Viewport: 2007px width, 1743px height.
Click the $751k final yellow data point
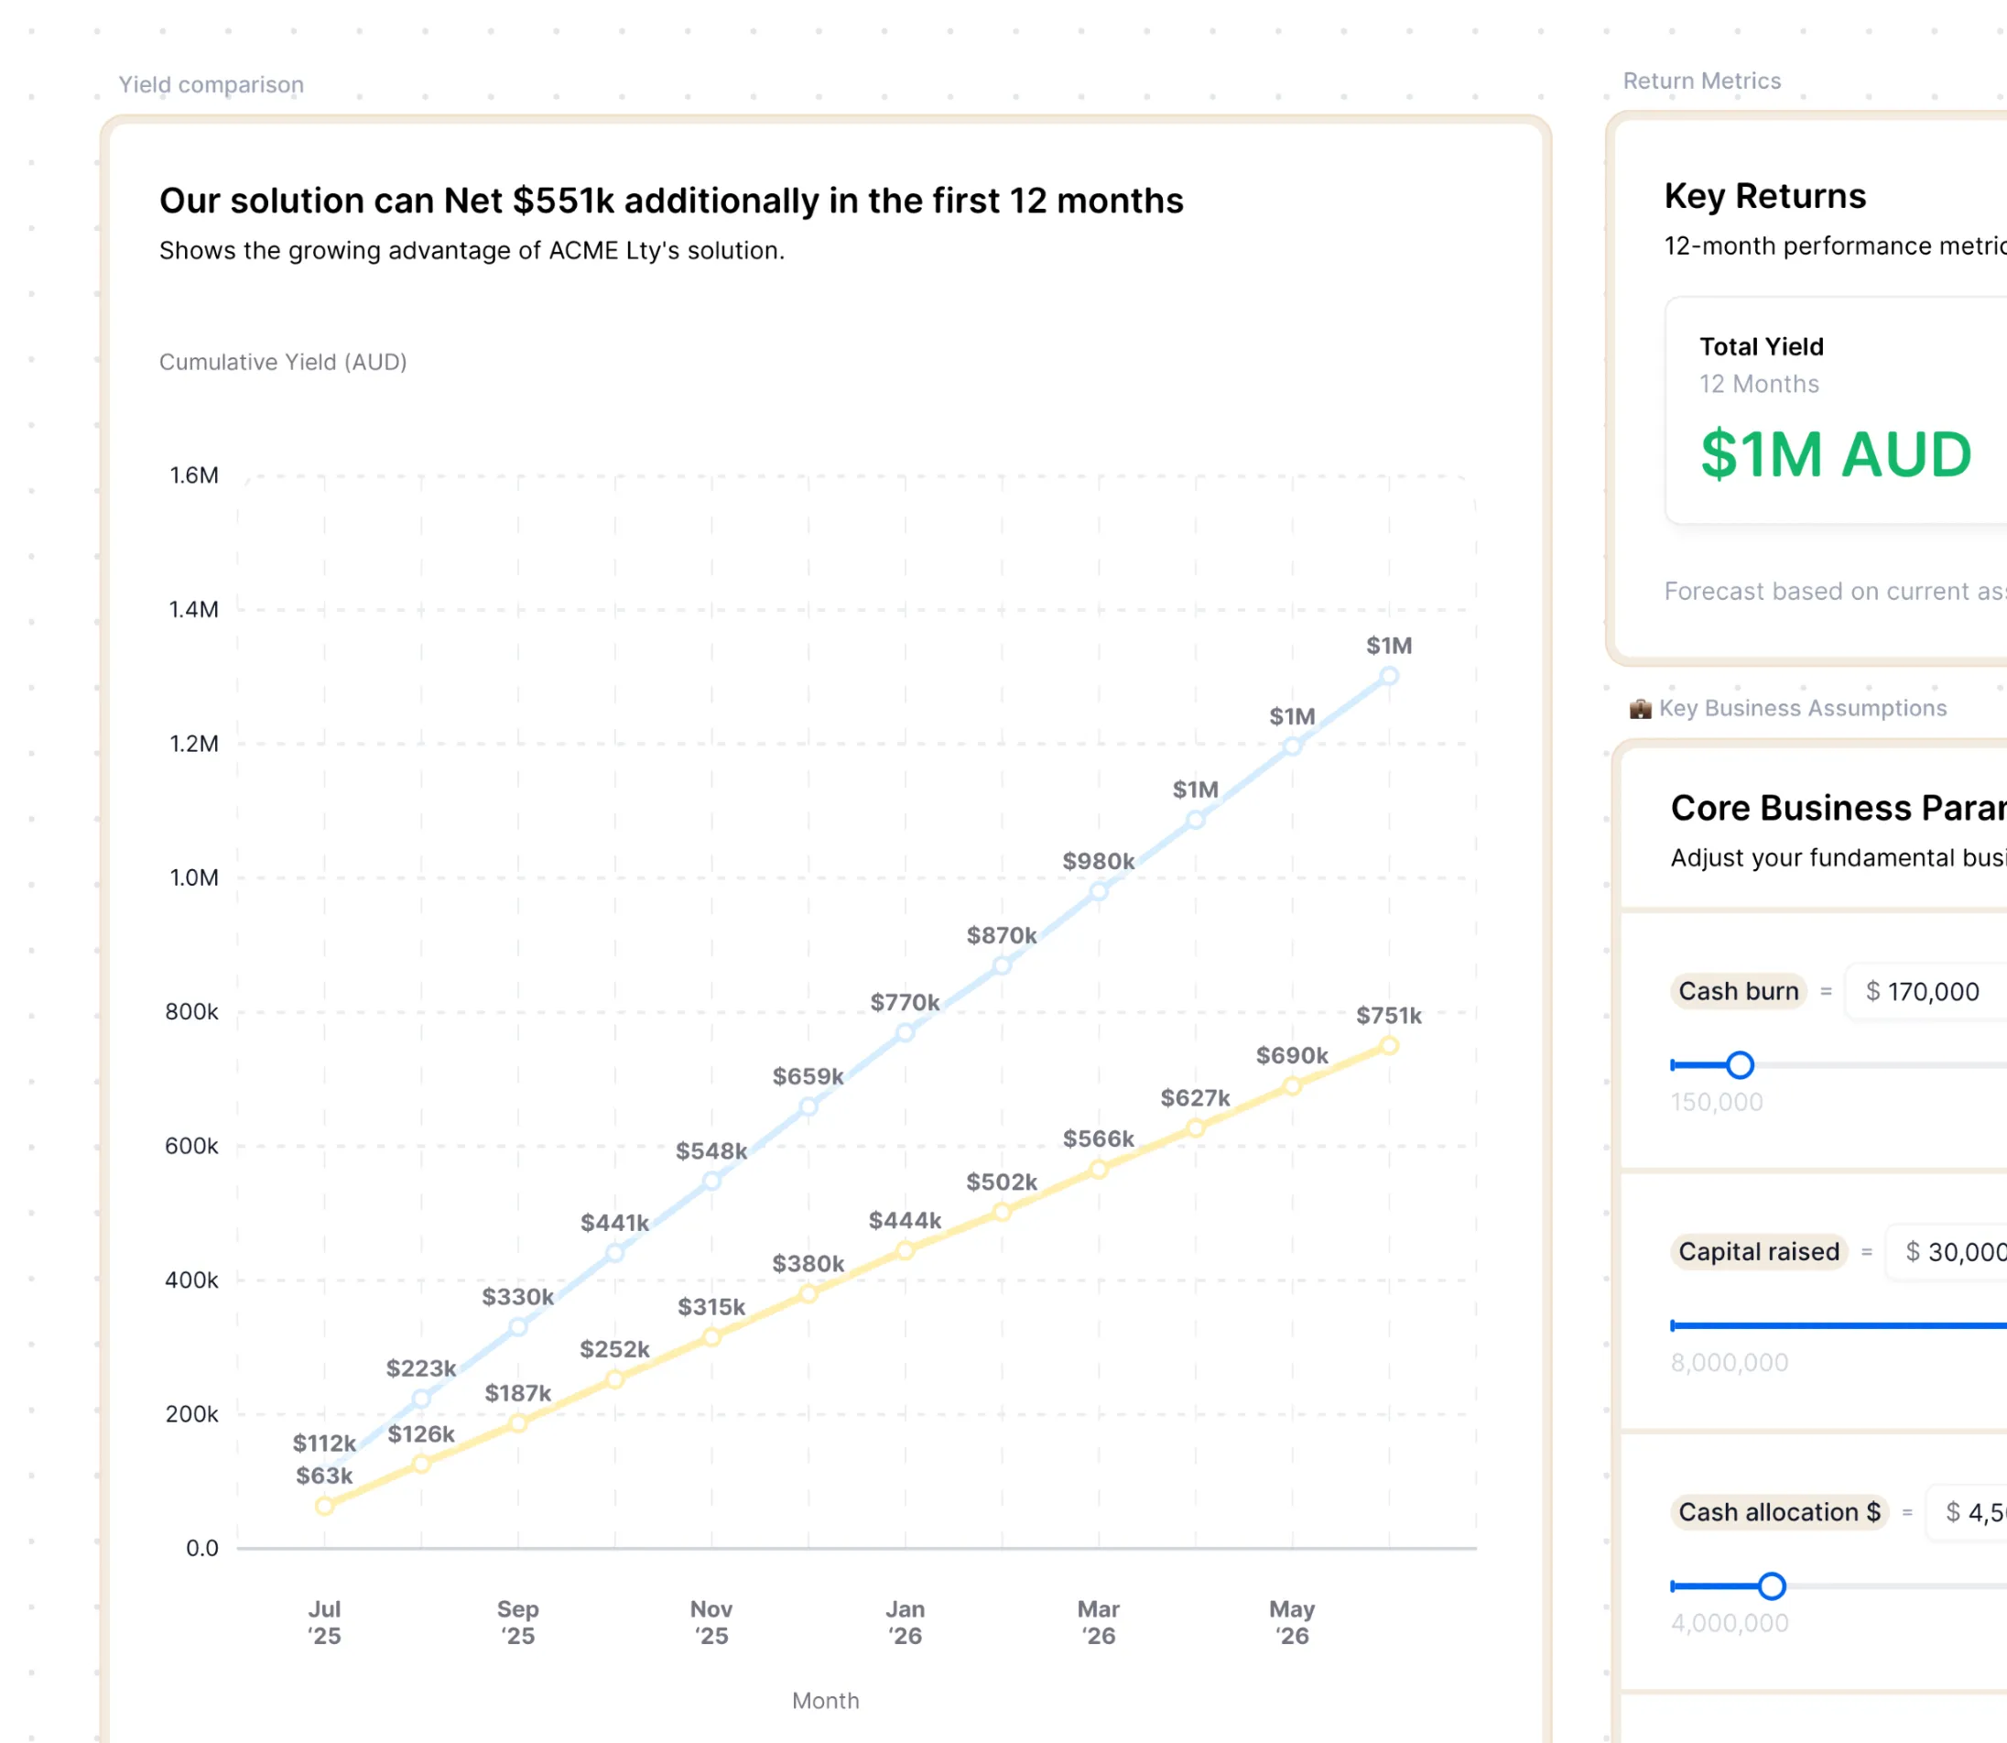point(1390,1046)
